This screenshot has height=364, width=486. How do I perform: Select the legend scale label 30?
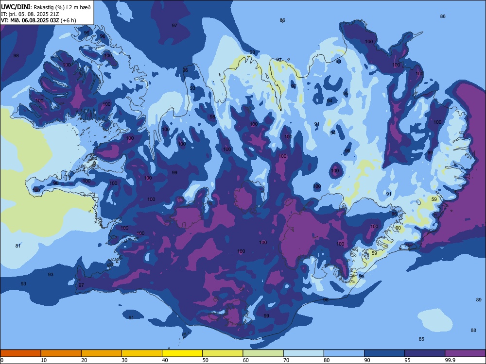pyautogui.click(x=124, y=360)
